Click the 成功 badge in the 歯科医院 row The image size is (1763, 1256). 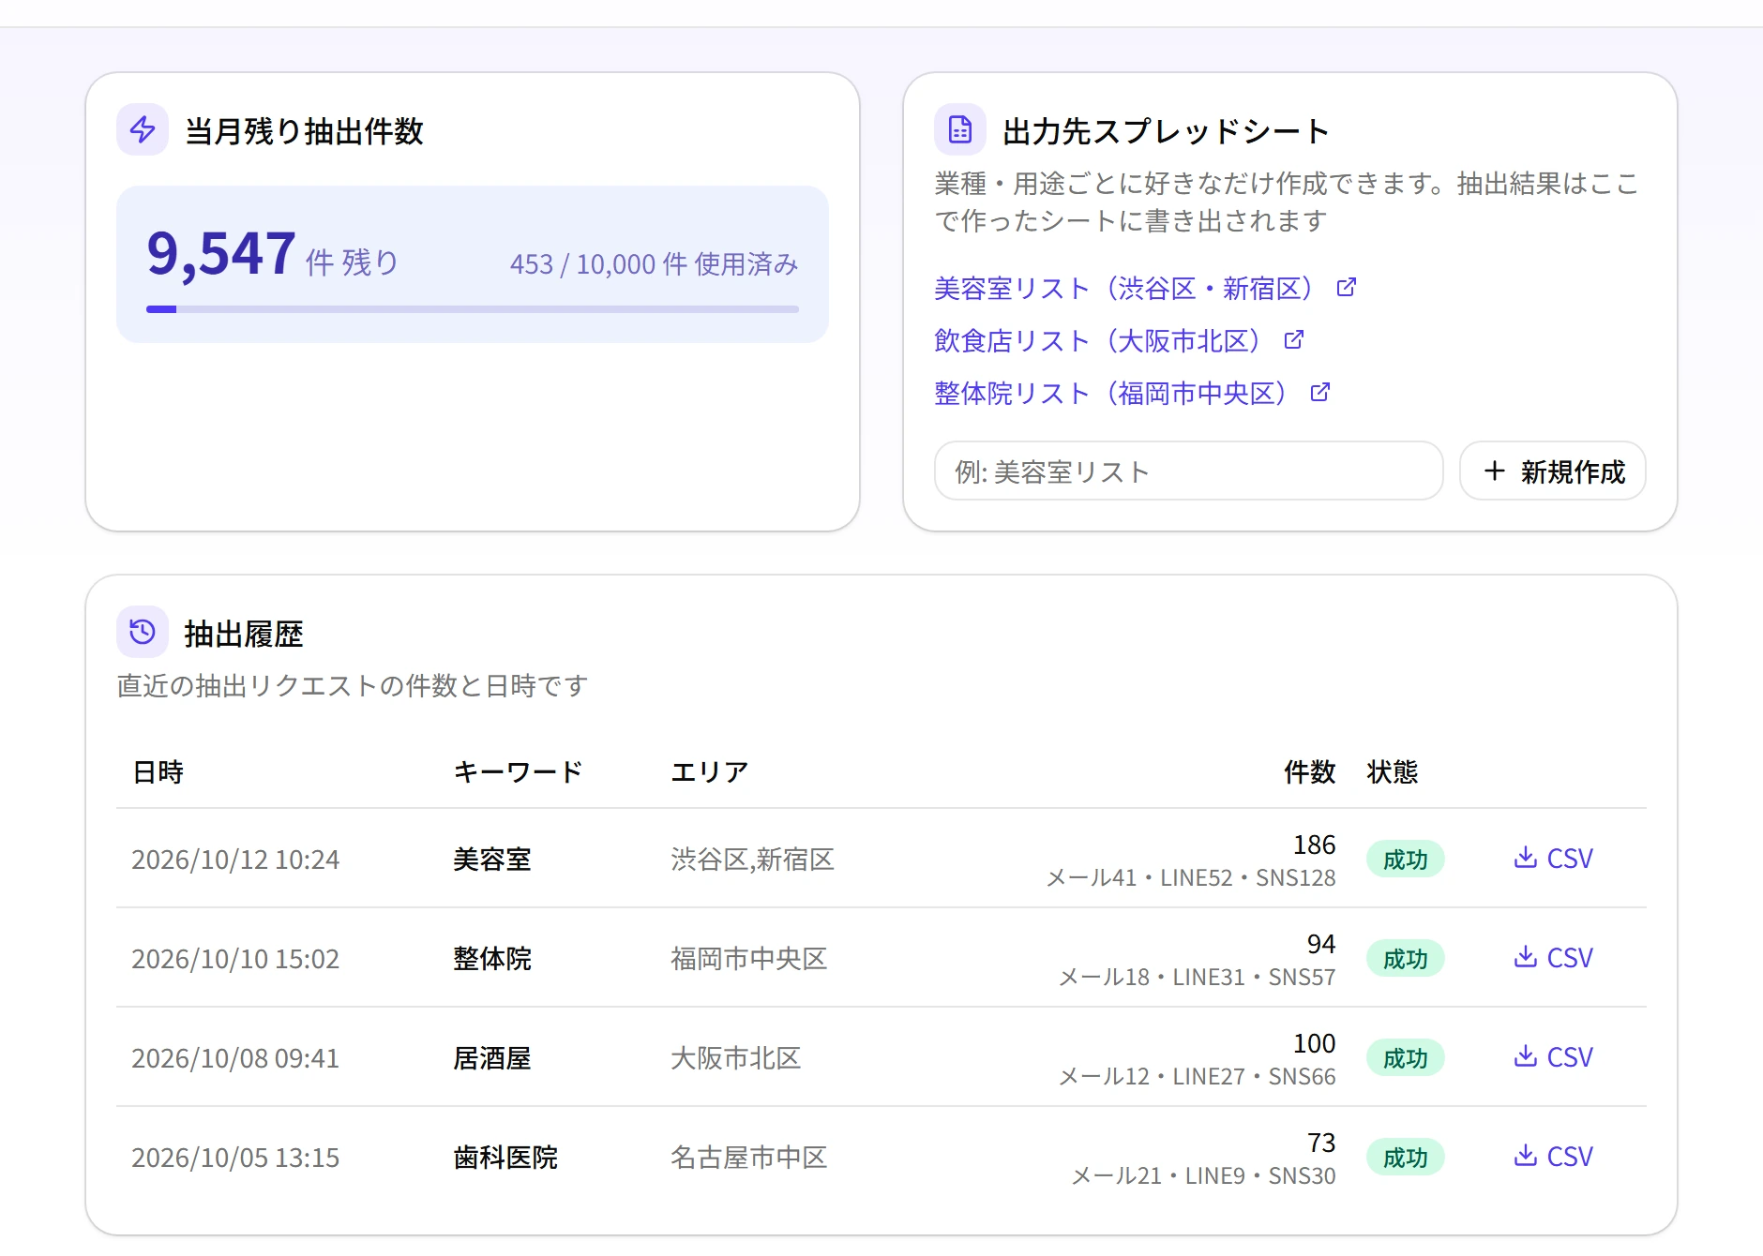1405,1158
